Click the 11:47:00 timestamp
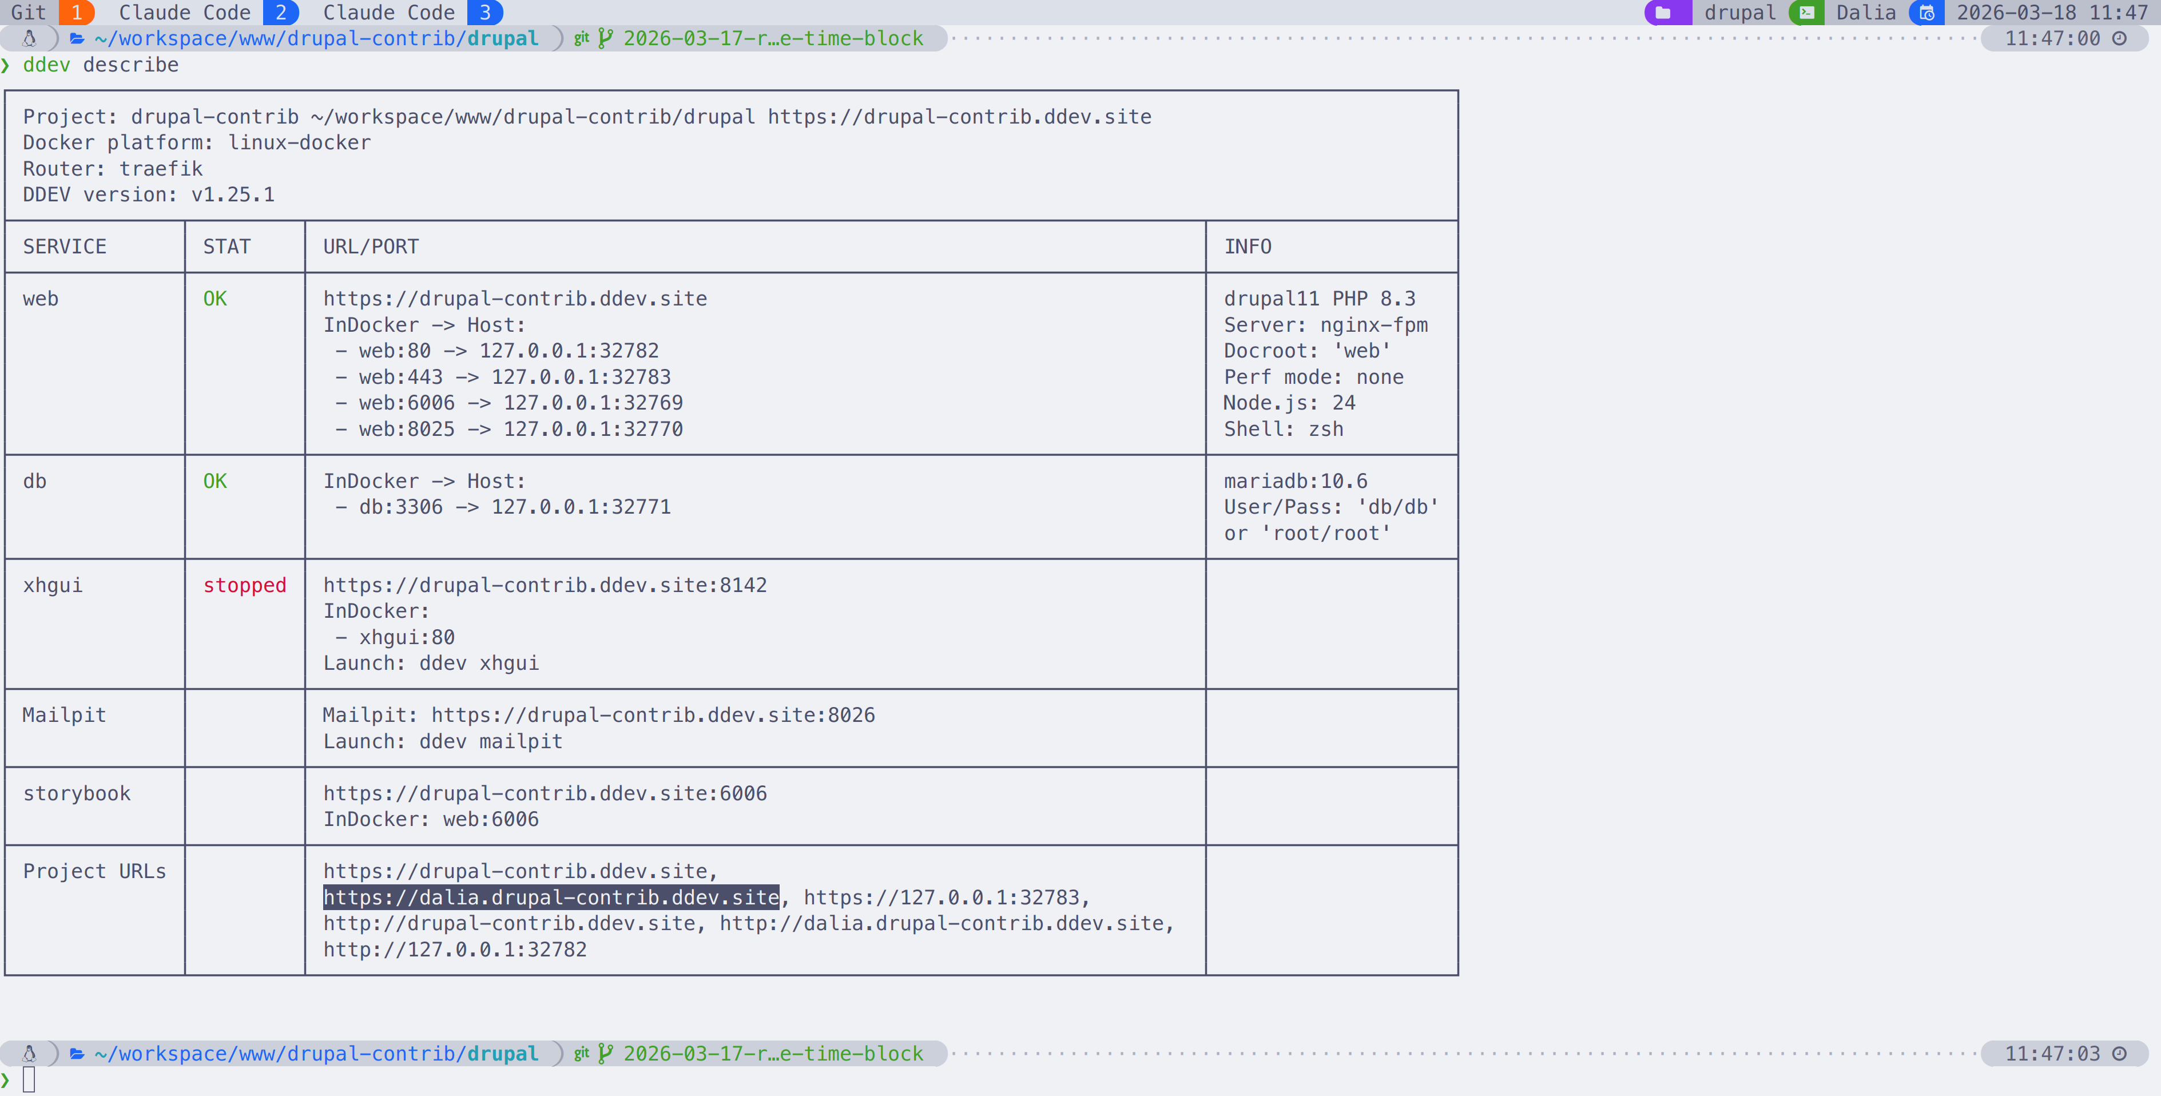2161x1096 pixels. pos(2052,38)
